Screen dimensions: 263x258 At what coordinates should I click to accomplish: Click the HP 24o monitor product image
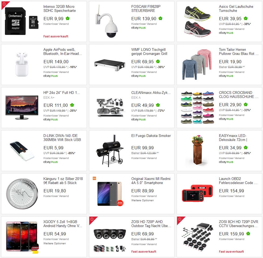pyautogui.click(x=22, y=107)
